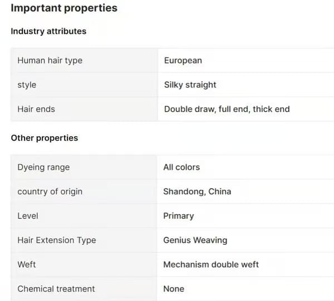334x301 pixels.
Task: Click the Dyeing range label
Action: pyautogui.click(x=43, y=167)
